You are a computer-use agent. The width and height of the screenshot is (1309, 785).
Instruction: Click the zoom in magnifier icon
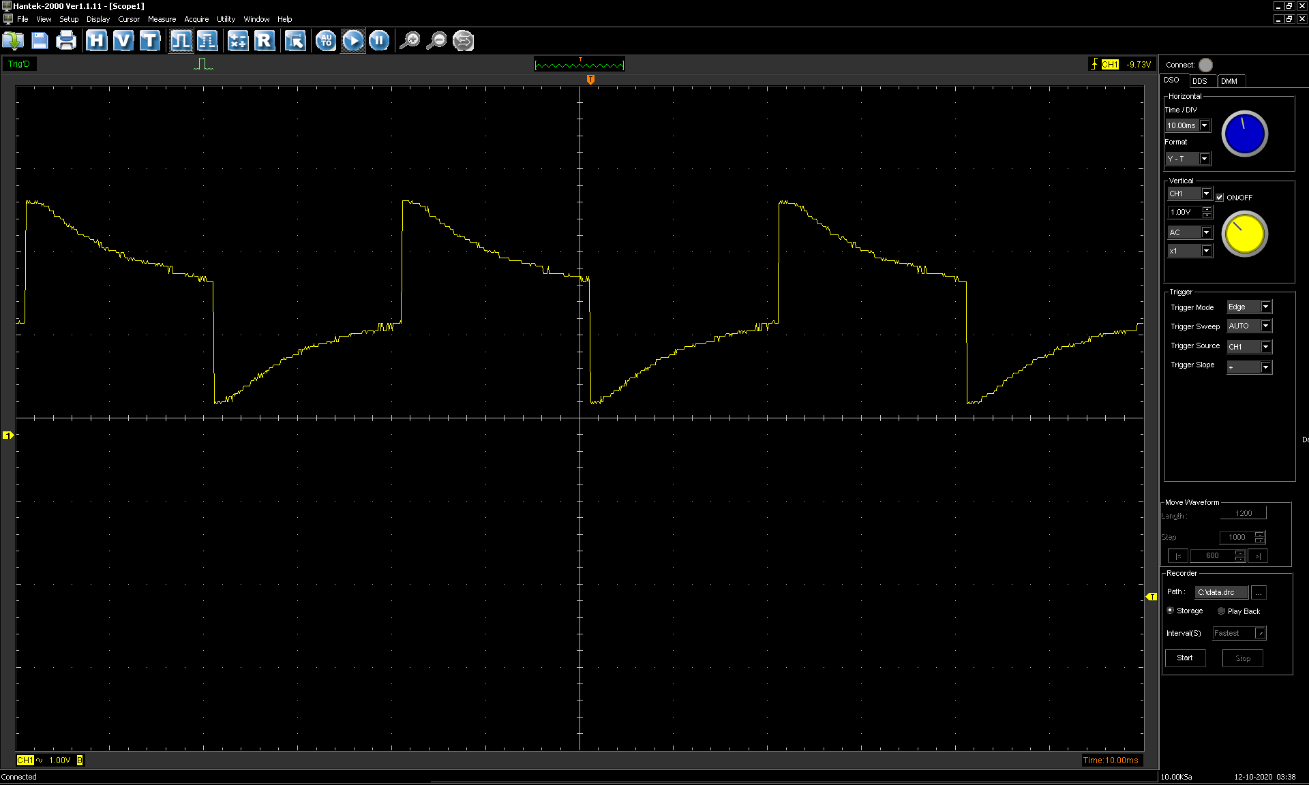[x=409, y=41]
